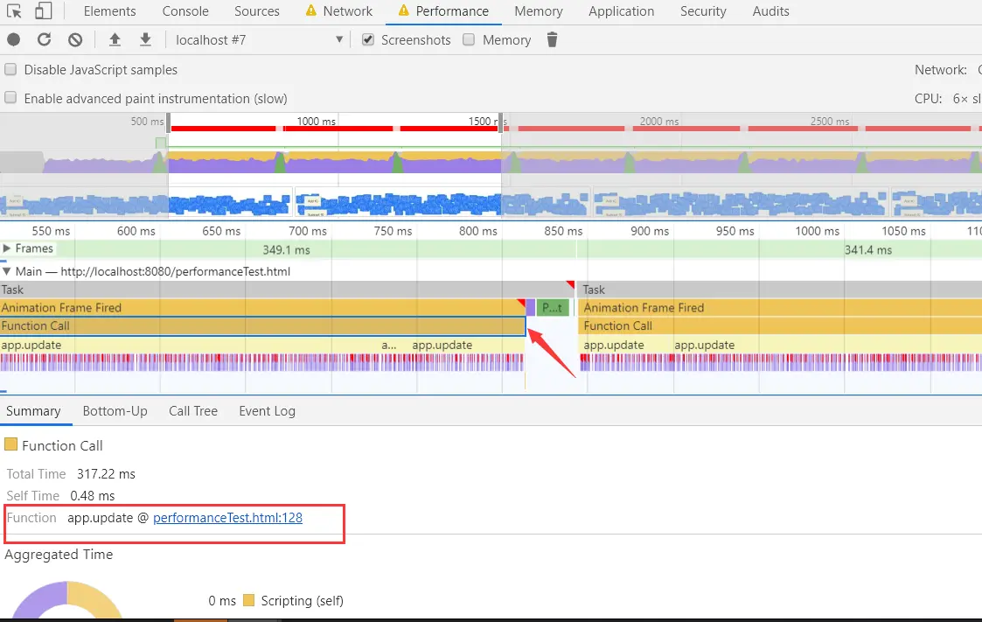Click the Scripting (self) legend swatch
Viewport: 982px width, 622px height.
tap(248, 600)
